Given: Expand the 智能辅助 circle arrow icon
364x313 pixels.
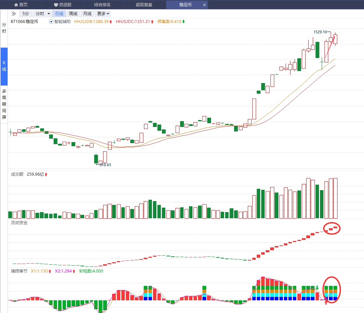Looking at the screenshot, I should (x=51, y=22).
